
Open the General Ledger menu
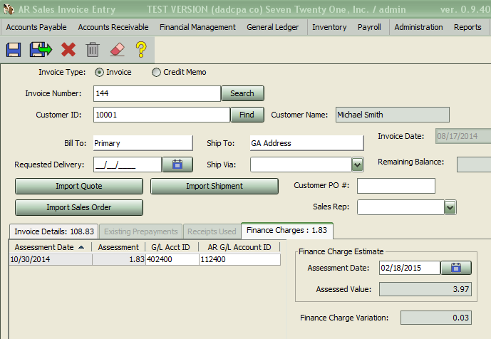point(273,27)
